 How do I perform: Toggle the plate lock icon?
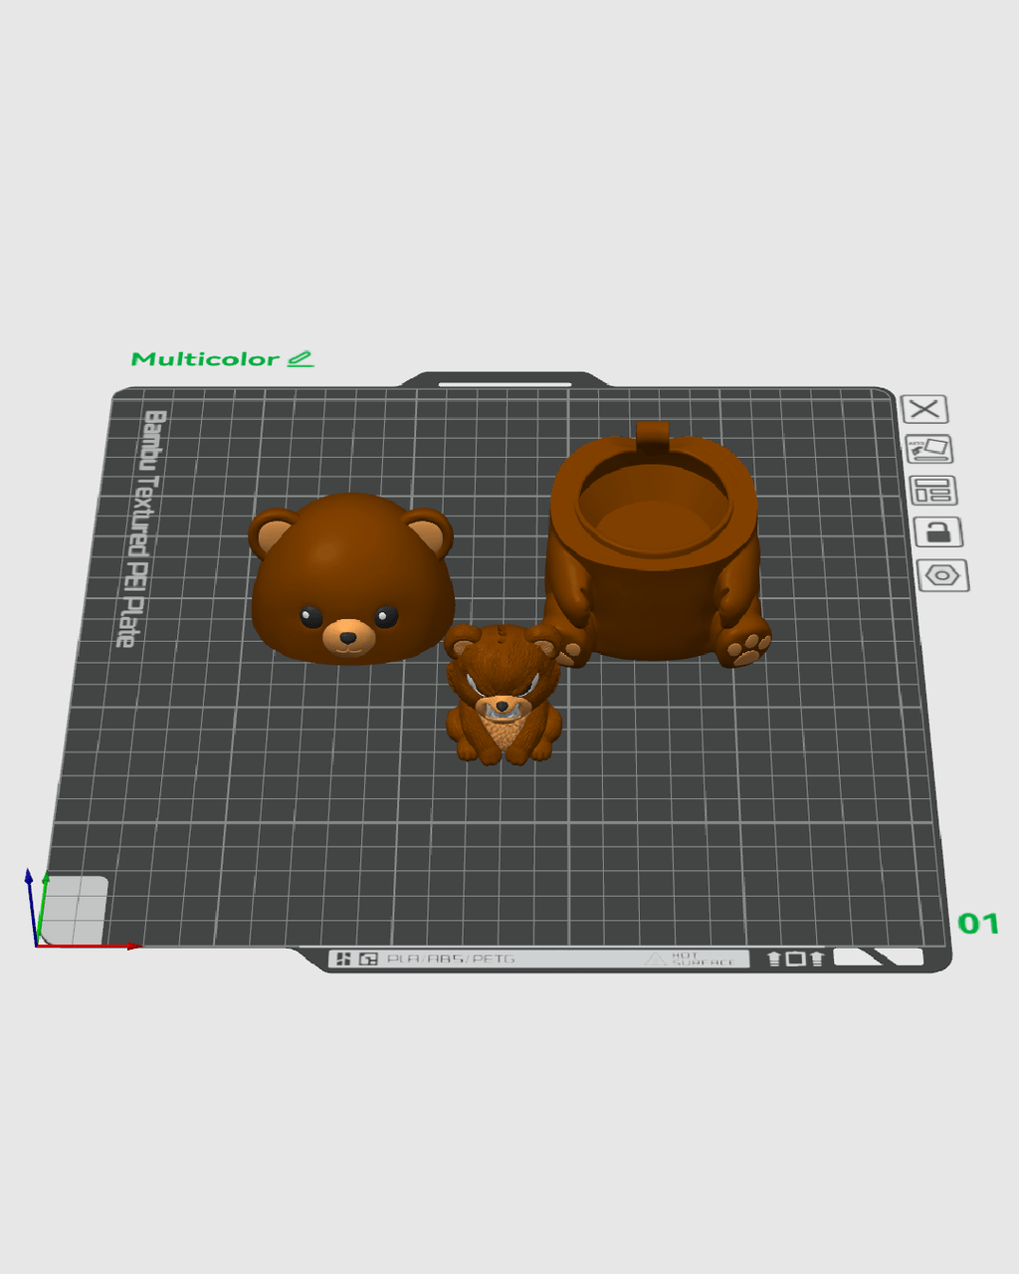[938, 532]
